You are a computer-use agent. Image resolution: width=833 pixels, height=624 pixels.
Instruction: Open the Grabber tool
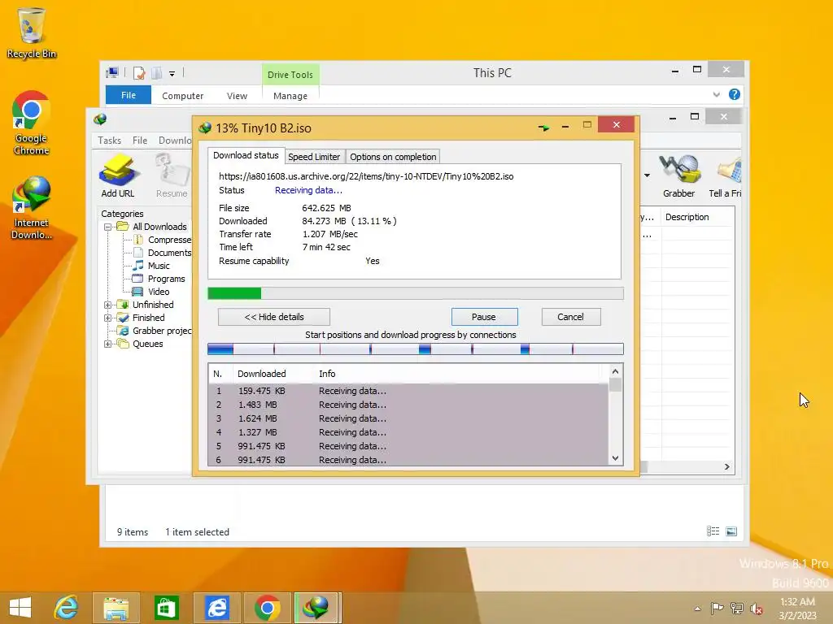click(678, 176)
